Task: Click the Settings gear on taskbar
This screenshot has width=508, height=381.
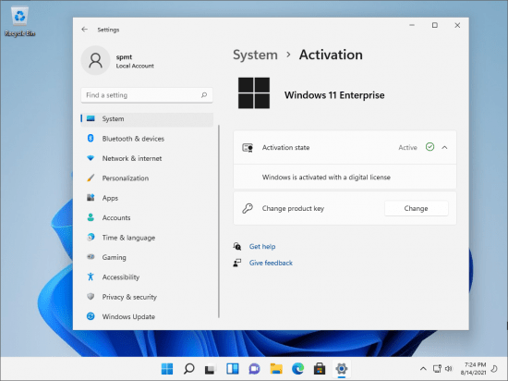Action: [x=342, y=369]
